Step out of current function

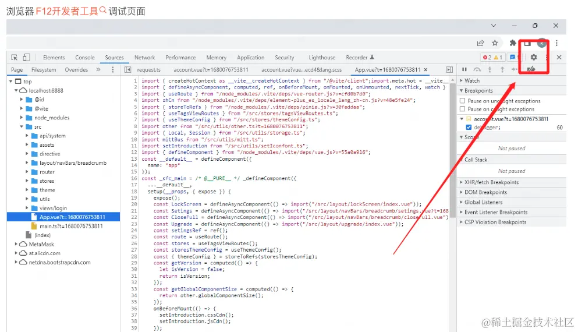click(502, 69)
